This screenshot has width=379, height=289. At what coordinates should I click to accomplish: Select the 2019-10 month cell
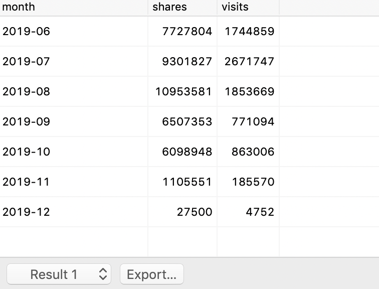(x=27, y=152)
